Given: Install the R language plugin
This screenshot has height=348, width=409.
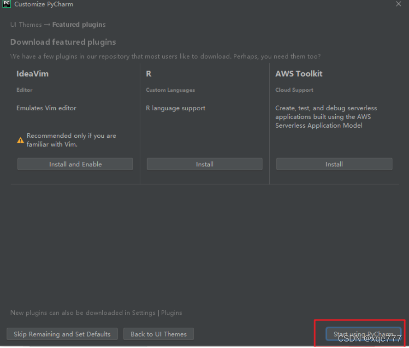Looking at the screenshot, I should click(x=205, y=164).
